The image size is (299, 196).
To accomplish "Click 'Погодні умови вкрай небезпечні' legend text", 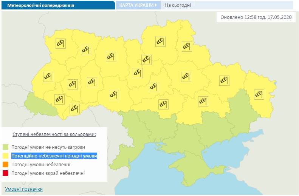I will (48, 173).
